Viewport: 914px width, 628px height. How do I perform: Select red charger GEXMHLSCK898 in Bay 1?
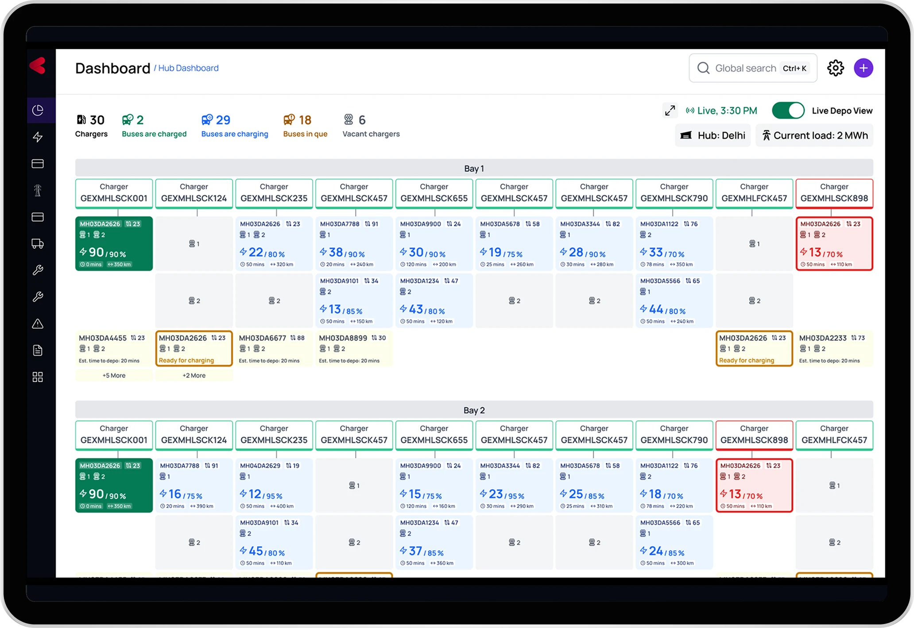point(834,193)
